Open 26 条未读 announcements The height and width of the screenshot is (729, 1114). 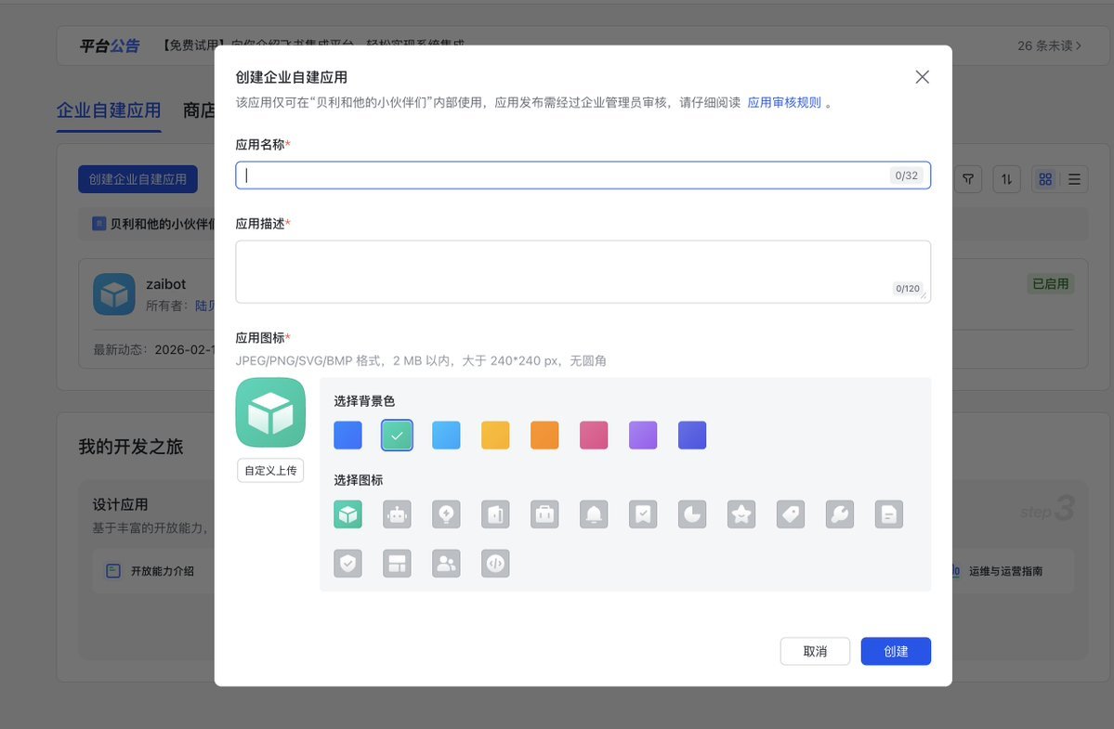click(x=1049, y=46)
